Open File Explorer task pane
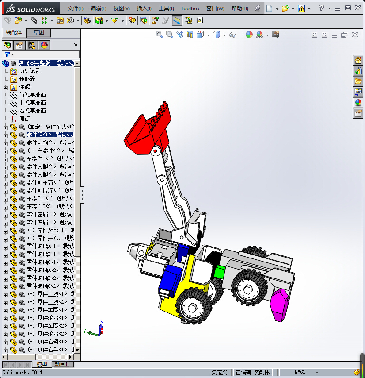This screenshot has width=365, height=378. click(x=358, y=81)
